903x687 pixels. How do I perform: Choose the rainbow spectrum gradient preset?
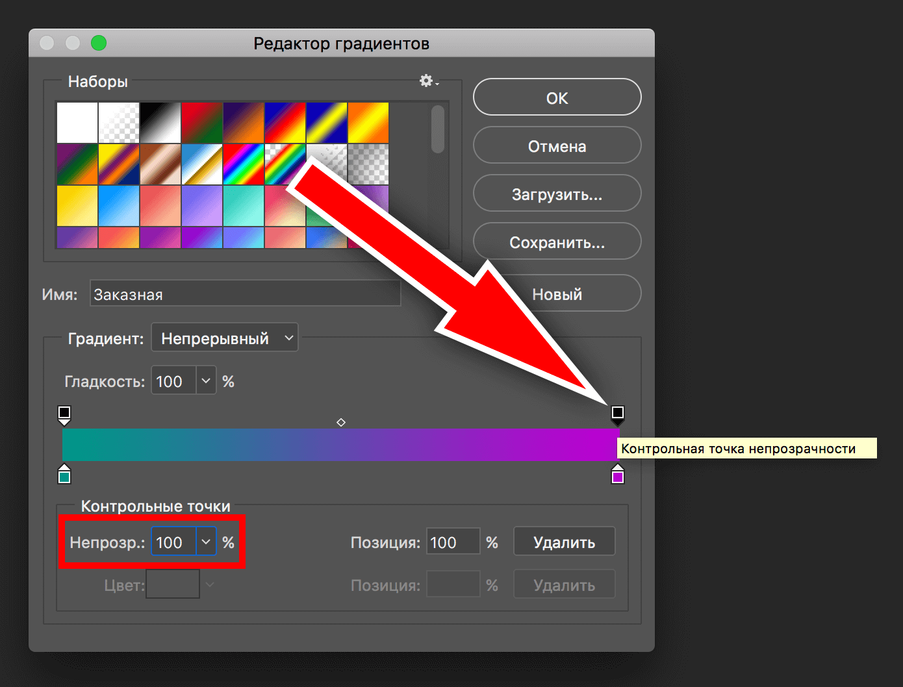pos(244,164)
